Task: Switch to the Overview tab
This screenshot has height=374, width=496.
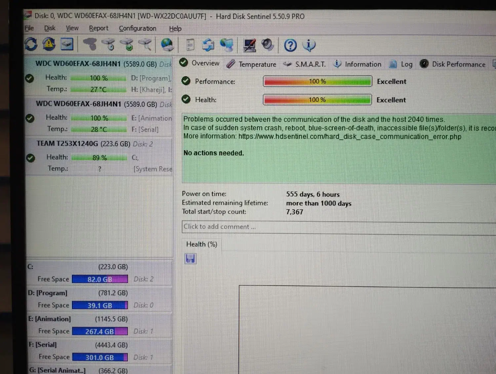Action: click(199, 63)
